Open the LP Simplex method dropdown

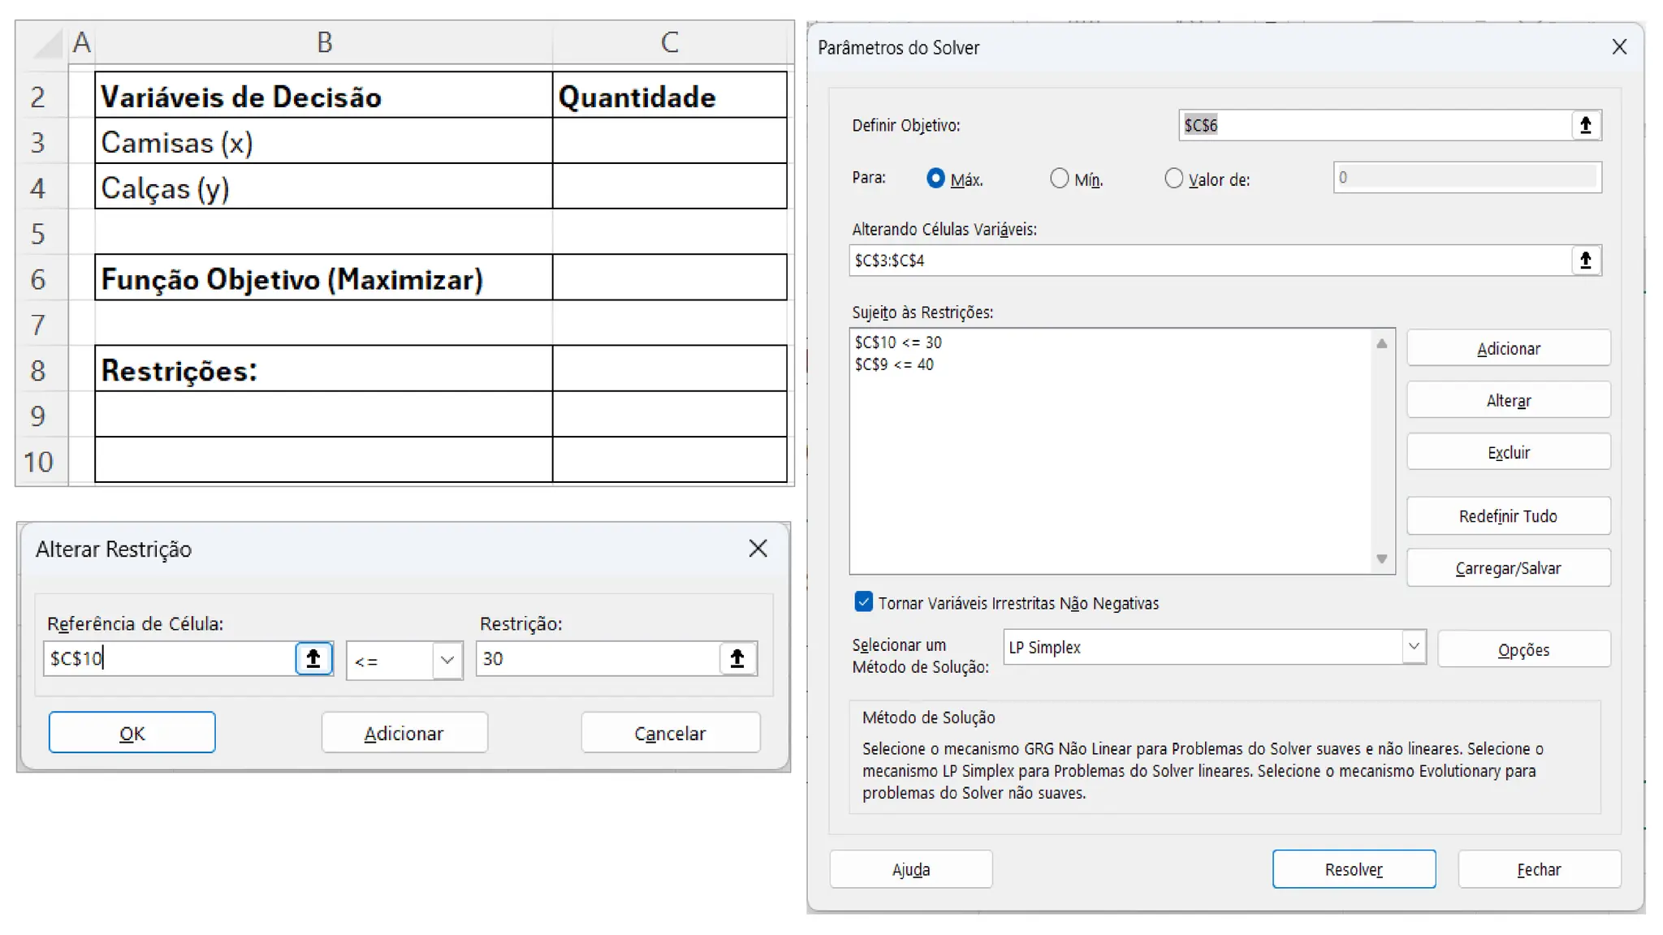[1414, 647]
